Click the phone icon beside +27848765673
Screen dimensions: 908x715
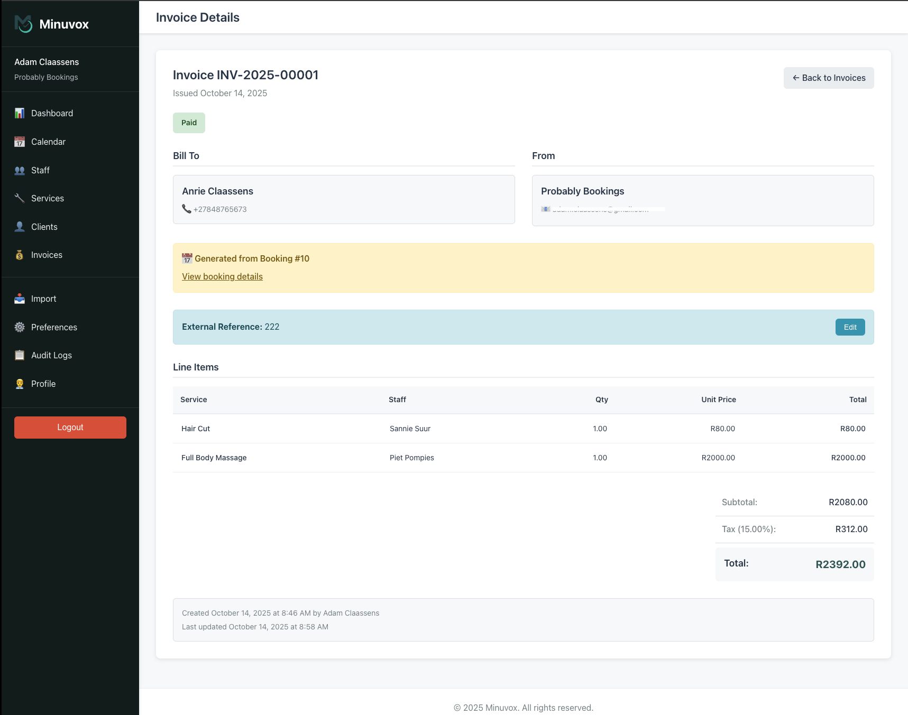[187, 209]
